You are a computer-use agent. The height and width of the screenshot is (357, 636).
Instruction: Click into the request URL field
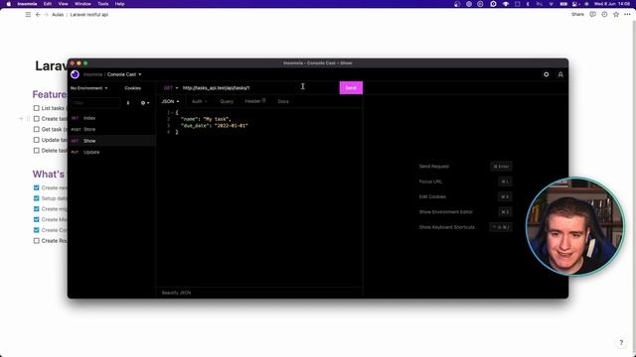[259, 88]
